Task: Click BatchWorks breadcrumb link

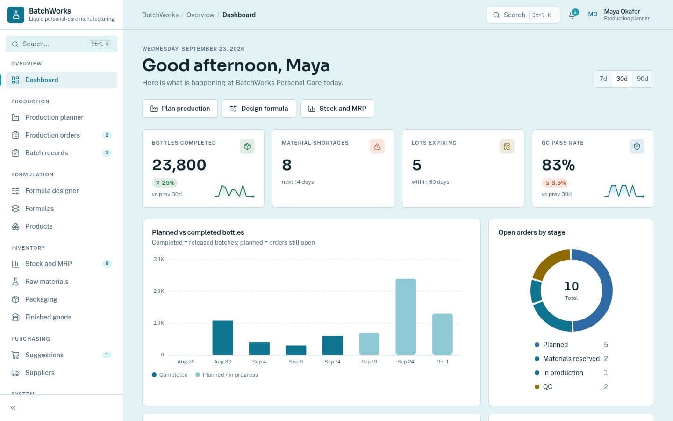Action: [160, 15]
